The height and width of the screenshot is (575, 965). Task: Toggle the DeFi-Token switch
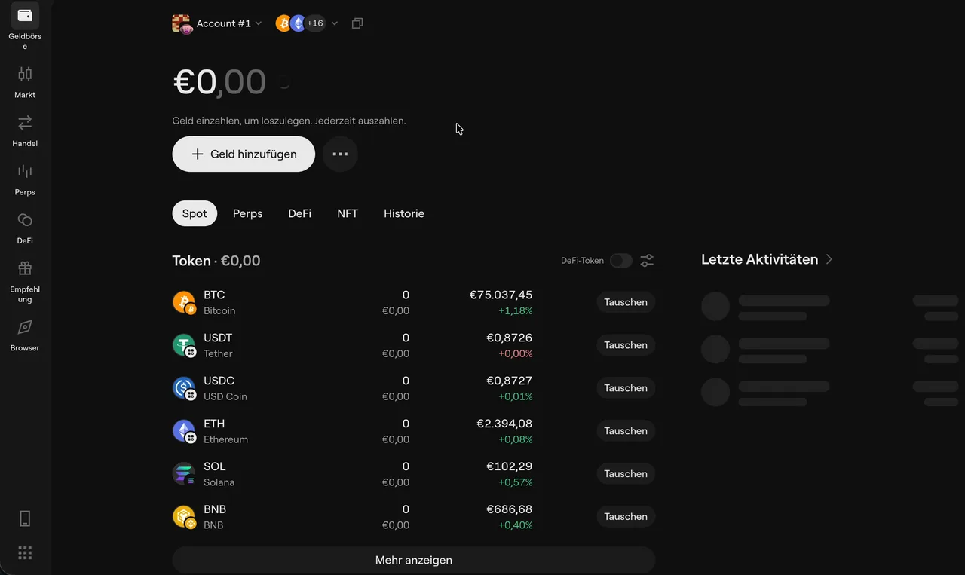[621, 261]
